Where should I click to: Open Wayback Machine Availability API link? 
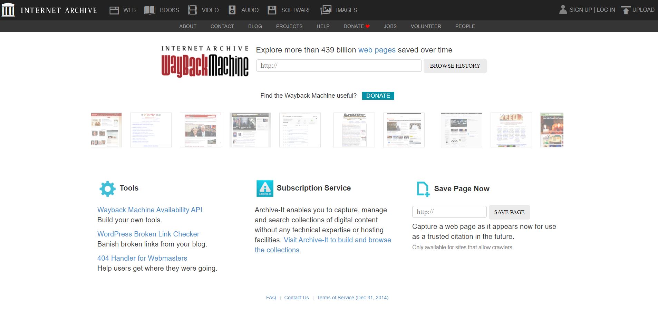coord(150,210)
